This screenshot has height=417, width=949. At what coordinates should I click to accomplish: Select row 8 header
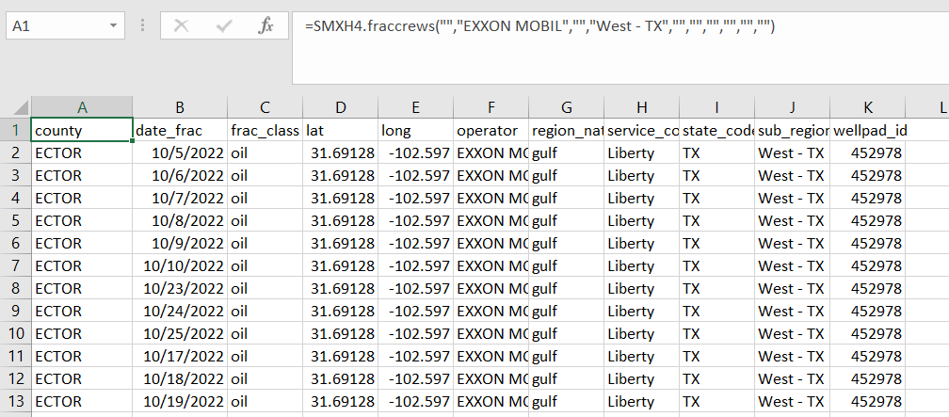coord(16,288)
